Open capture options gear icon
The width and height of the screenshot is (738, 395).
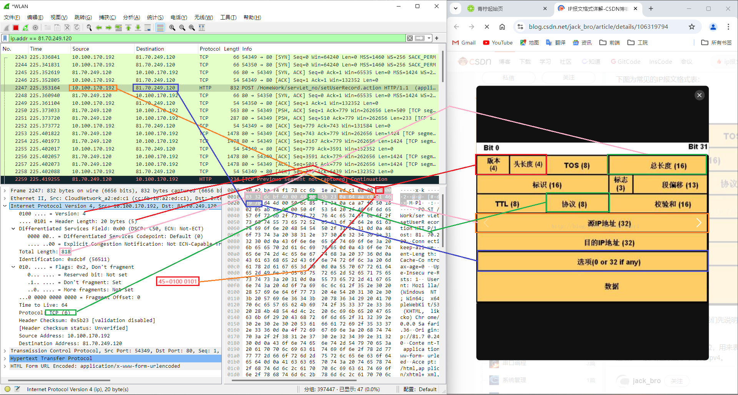click(x=35, y=28)
